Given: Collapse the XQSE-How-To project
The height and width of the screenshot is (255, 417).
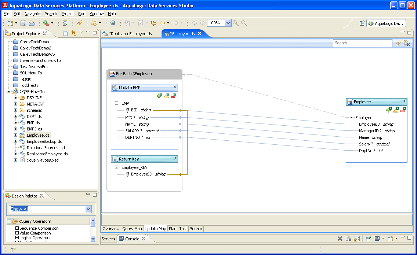Looking at the screenshot, I should click(x=8, y=92).
